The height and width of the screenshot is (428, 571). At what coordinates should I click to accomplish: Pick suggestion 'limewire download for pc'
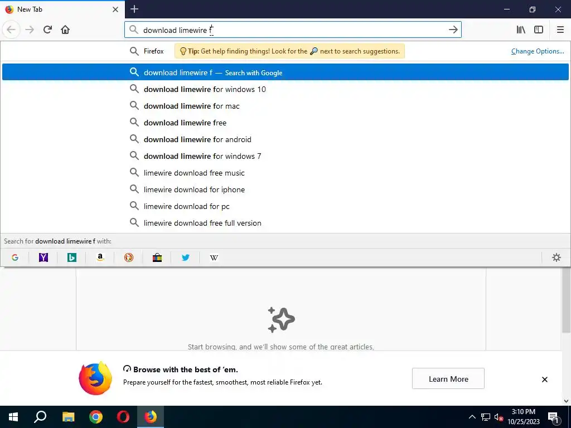click(285, 206)
